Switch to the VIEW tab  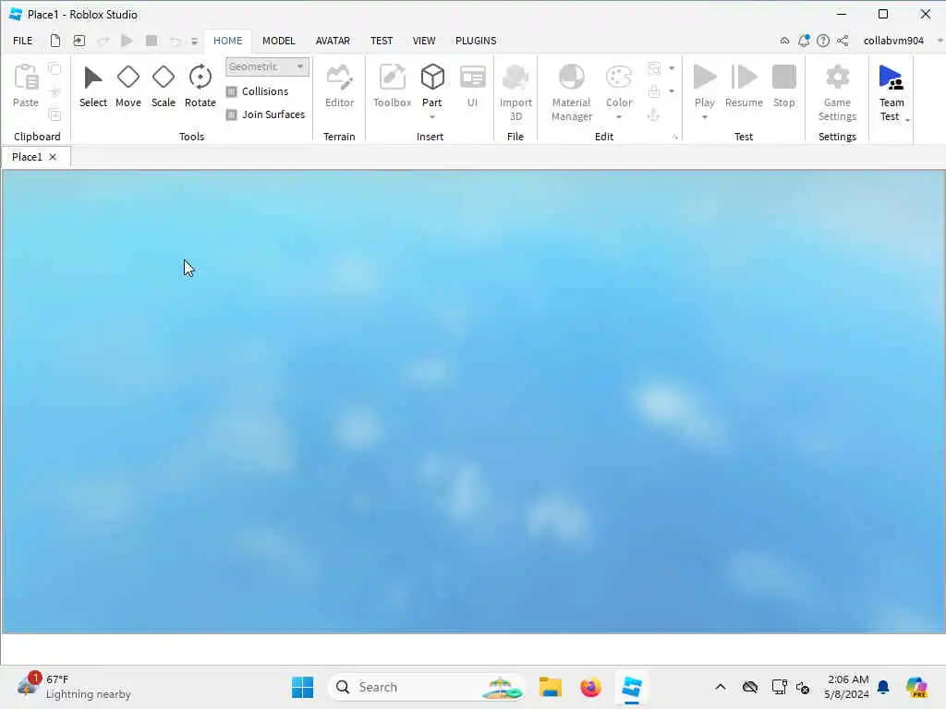coord(423,41)
